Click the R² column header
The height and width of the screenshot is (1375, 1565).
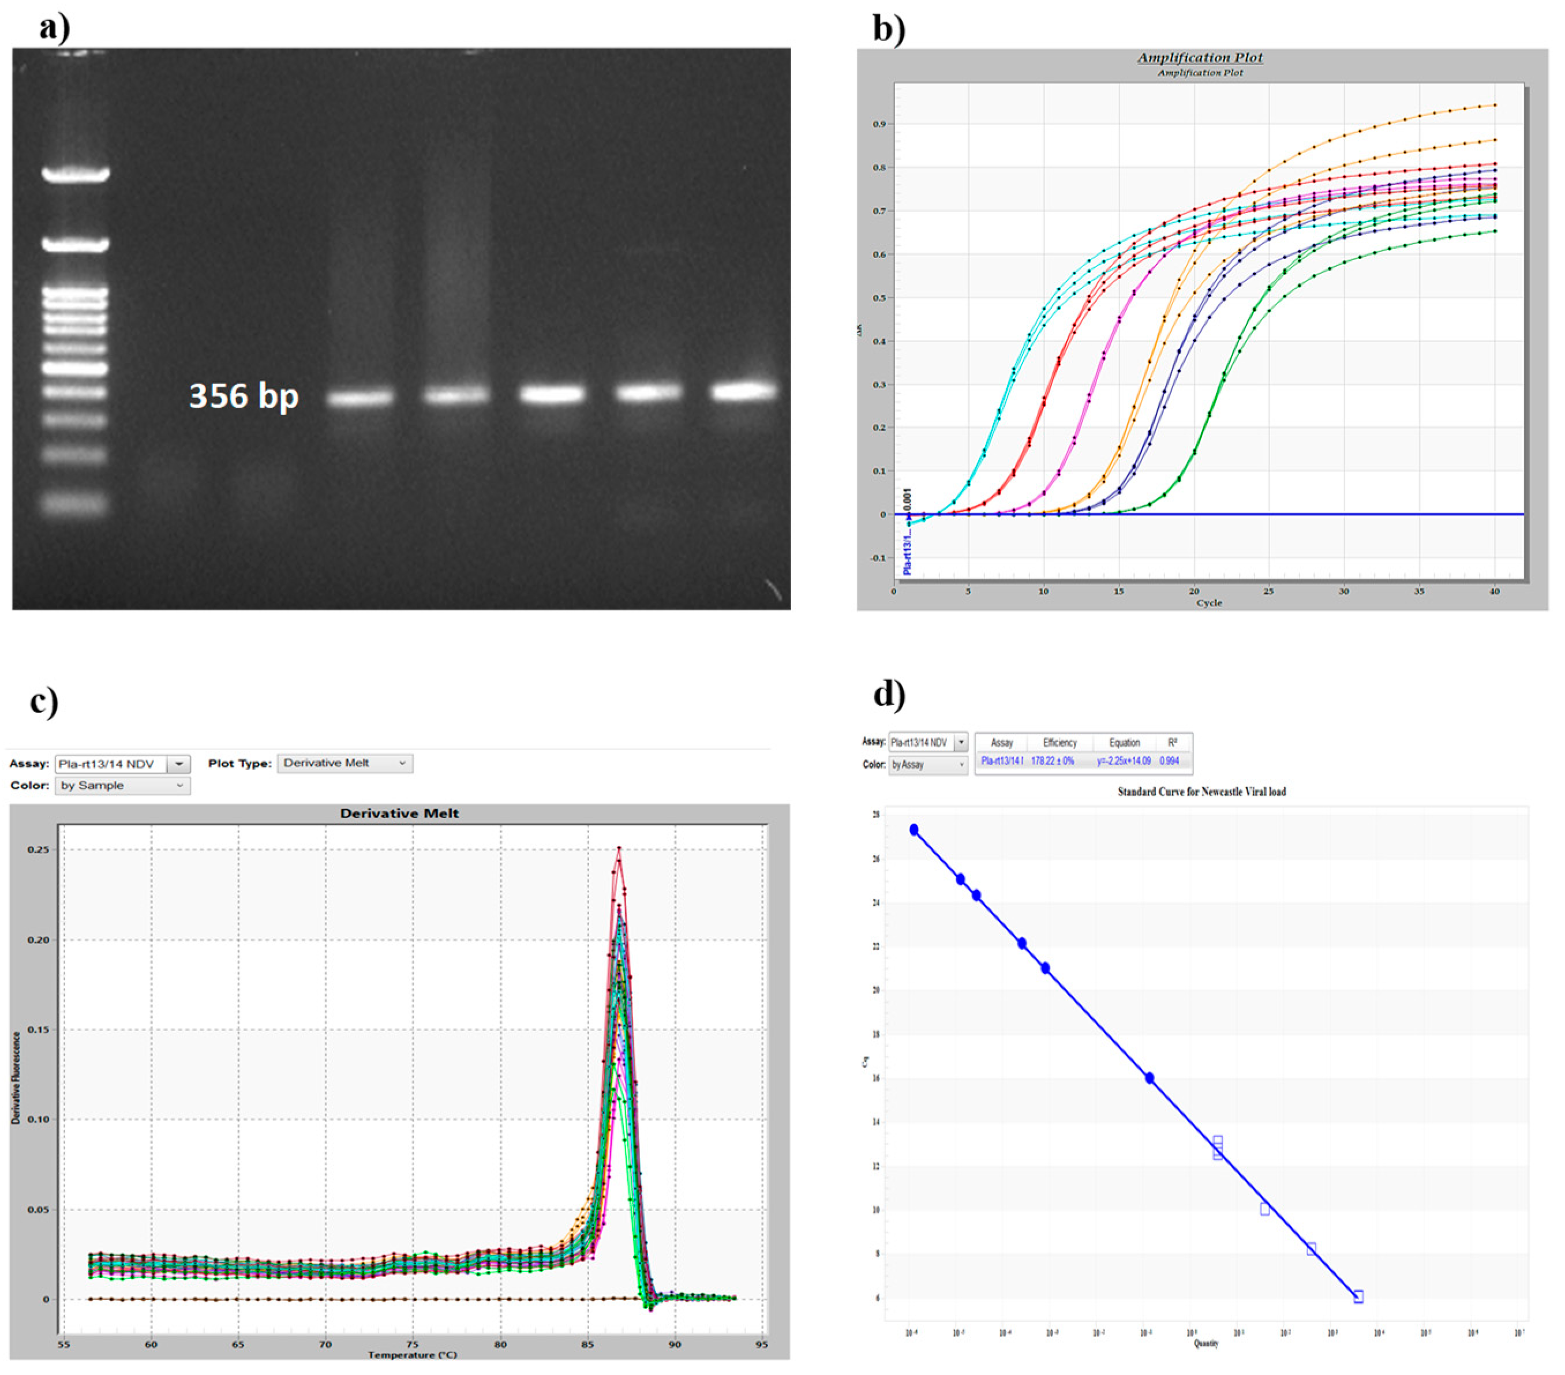click(1171, 743)
